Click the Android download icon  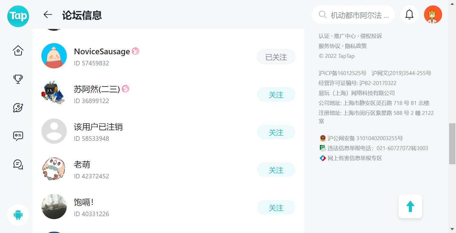(x=18, y=215)
